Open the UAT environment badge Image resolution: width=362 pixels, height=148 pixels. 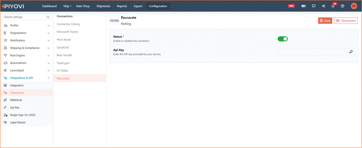tap(291, 6)
